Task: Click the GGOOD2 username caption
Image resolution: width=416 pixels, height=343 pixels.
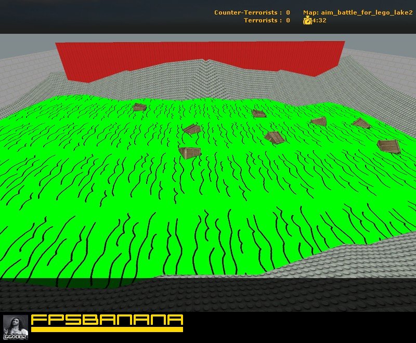Action: [x=16, y=337]
